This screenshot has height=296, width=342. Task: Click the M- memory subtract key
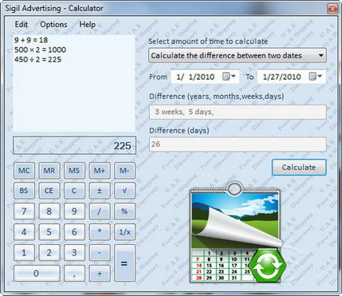(x=124, y=171)
